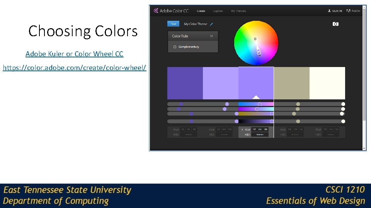Click the black-to-violet brightness slider
371x208 pixels.
coord(256,121)
